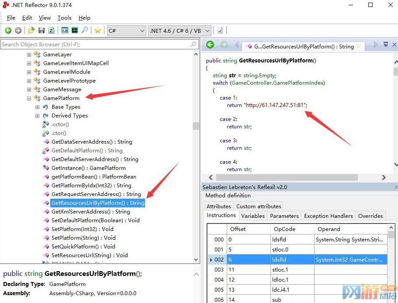Screen dimensions: 398x303
Task: Expand the GameLevelItemUIMapCell node
Action: tap(29, 63)
